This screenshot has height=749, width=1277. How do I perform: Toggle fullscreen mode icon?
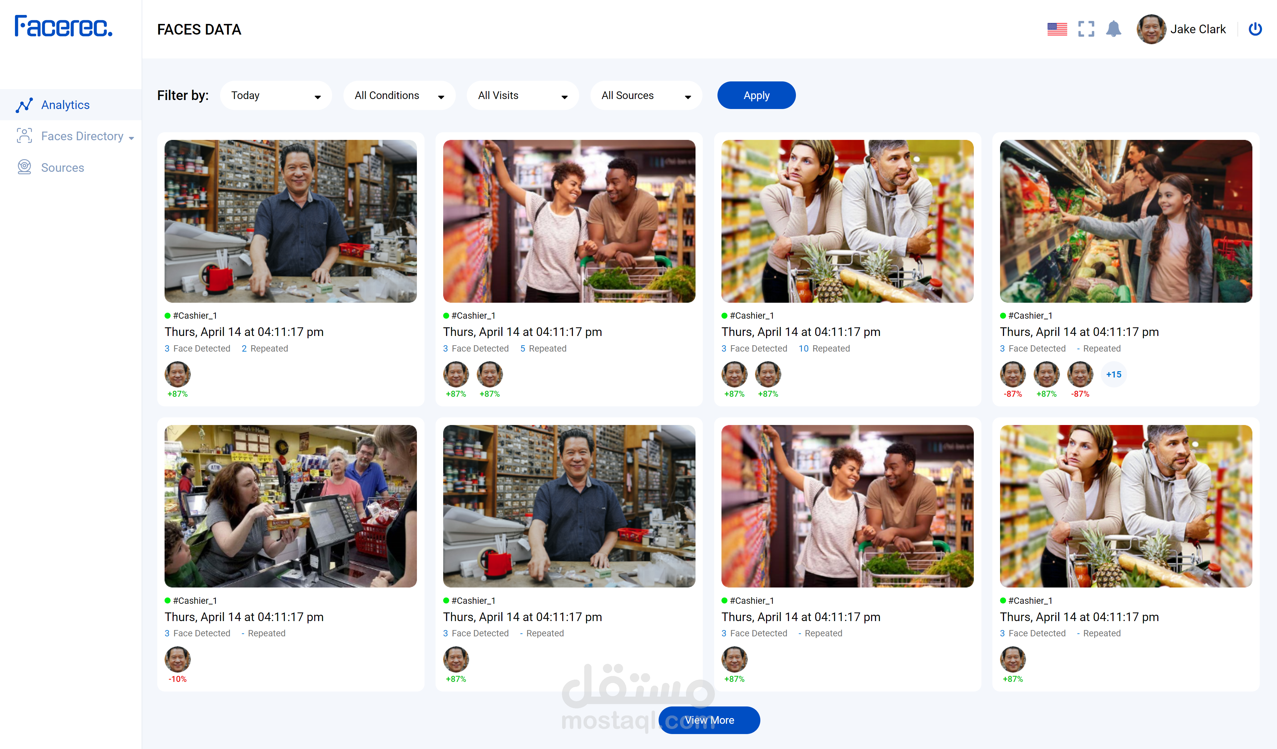[x=1086, y=29]
